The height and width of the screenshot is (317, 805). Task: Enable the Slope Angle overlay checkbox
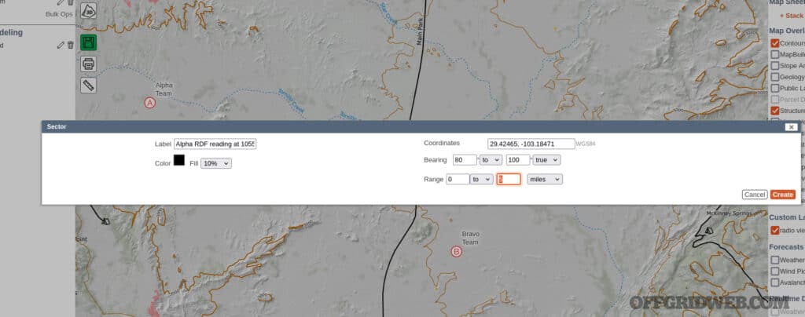pyautogui.click(x=774, y=66)
